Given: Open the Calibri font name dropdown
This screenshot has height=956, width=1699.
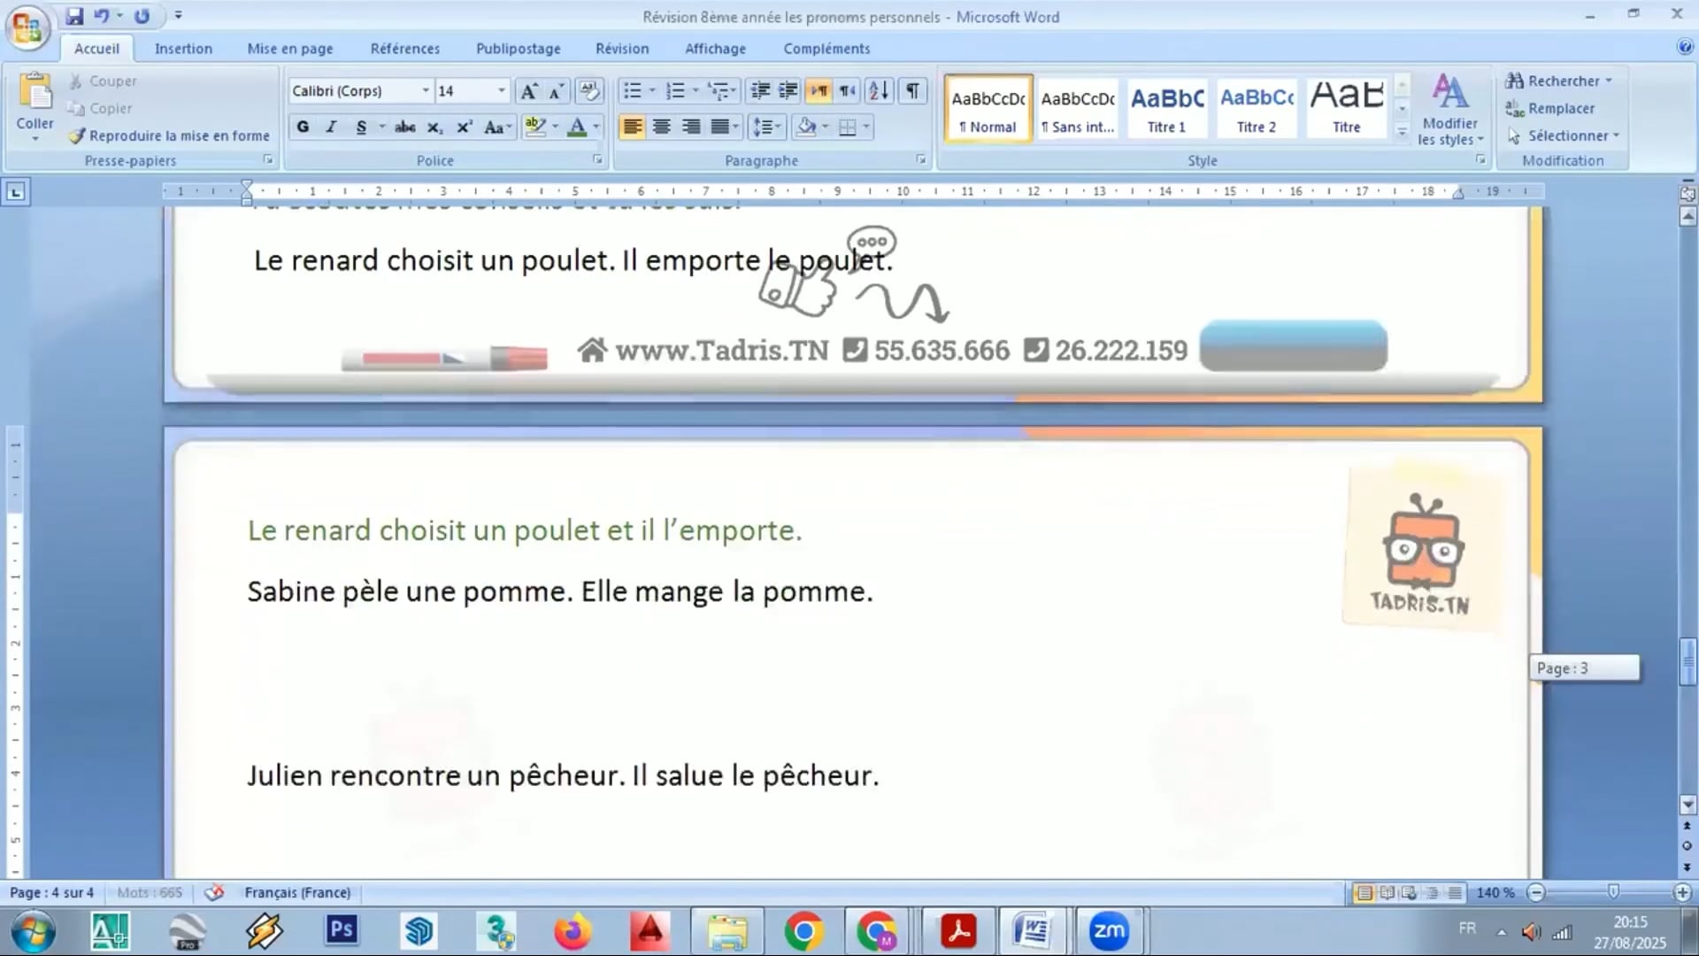Looking at the screenshot, I should point(426,90).
